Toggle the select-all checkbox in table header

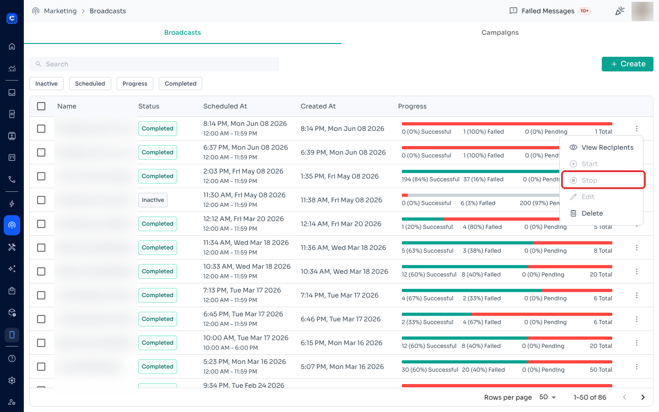[x=41, y=106]
